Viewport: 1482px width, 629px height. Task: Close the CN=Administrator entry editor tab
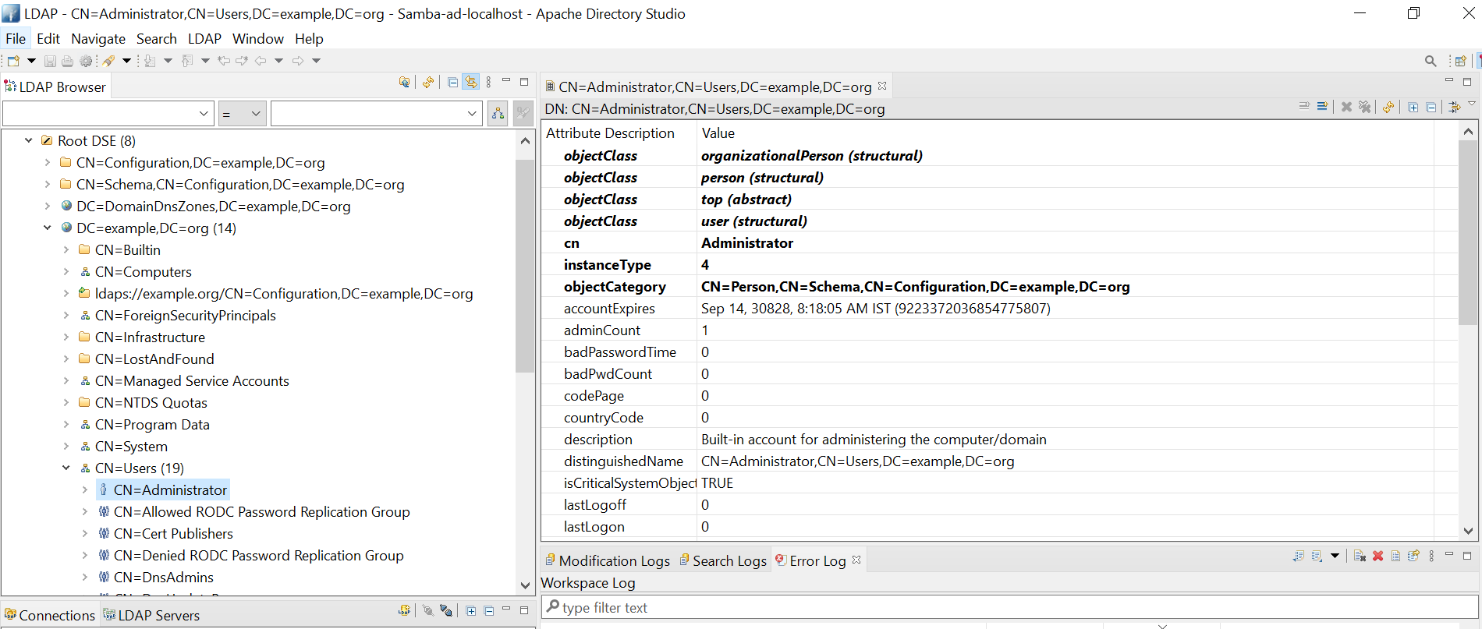882,86
